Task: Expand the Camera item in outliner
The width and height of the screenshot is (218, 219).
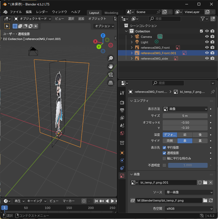Action: coord(132,37)
